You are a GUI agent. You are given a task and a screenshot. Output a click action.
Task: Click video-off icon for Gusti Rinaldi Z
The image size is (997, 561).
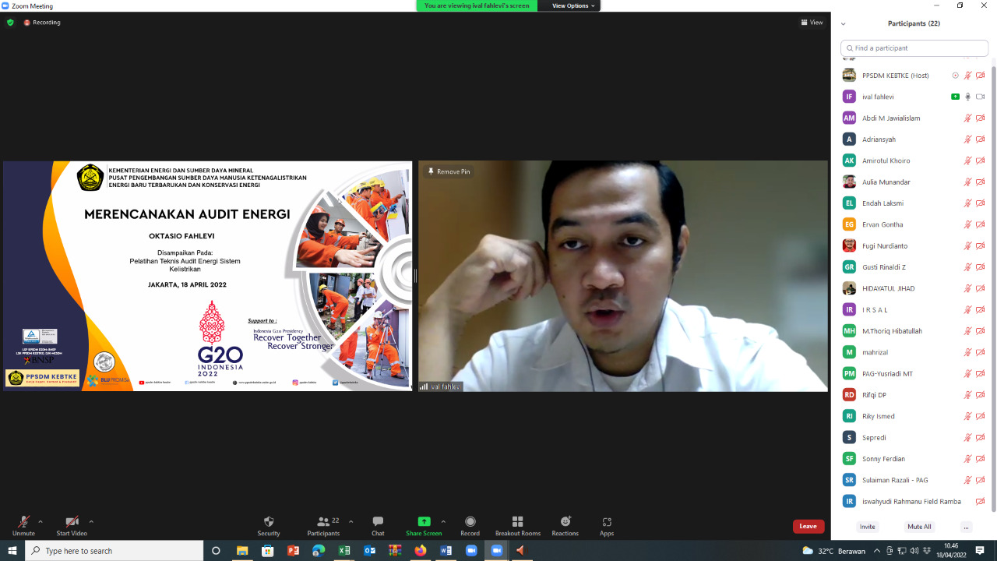pos(980,267)
